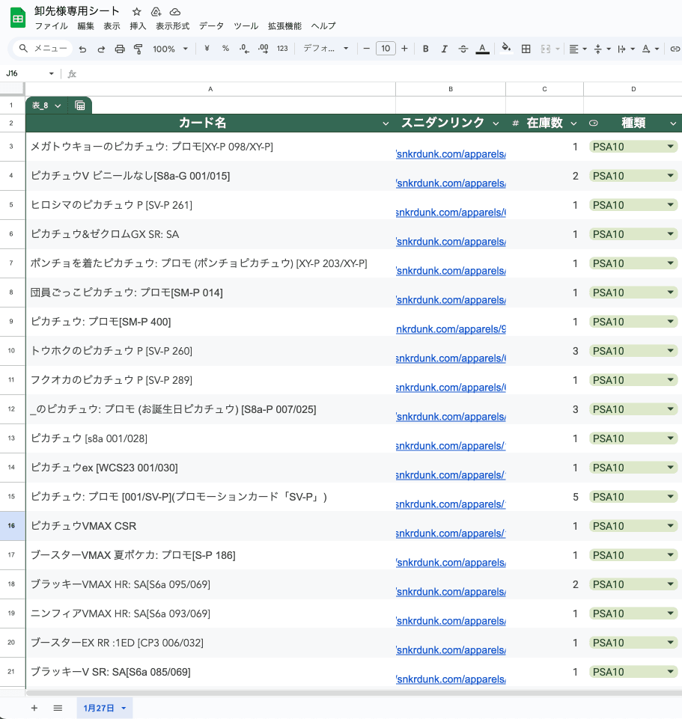Open the 表示形式 menu
This screenshot has height=719, width=682.
pyautogui.click(x=173, y=26)
